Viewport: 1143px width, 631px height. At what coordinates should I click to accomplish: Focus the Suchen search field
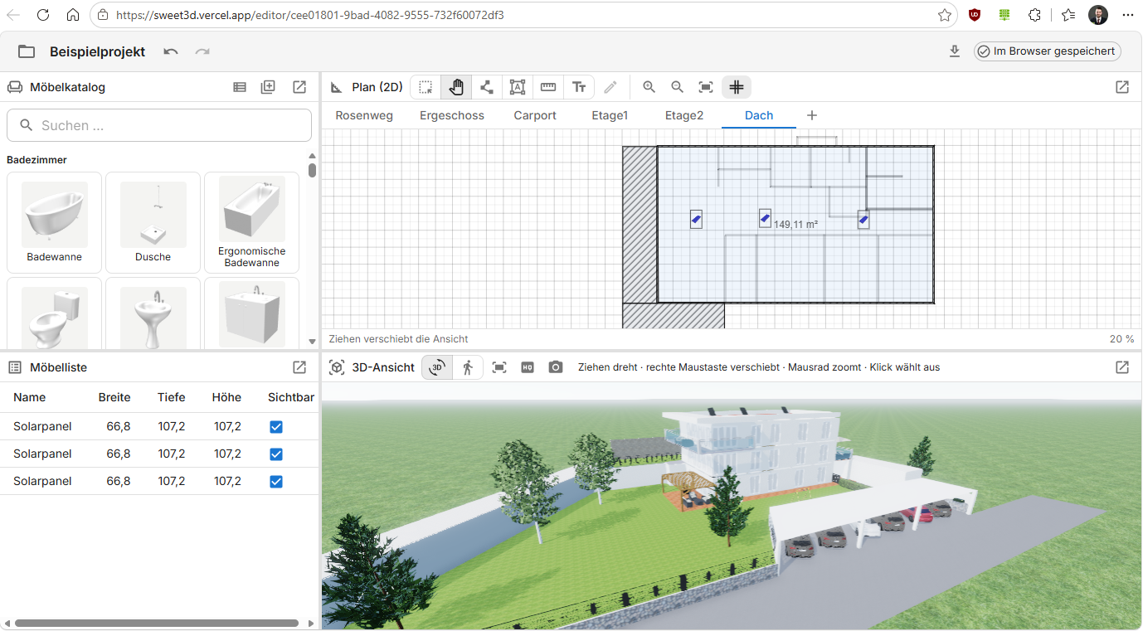click(x=159, y=125)
